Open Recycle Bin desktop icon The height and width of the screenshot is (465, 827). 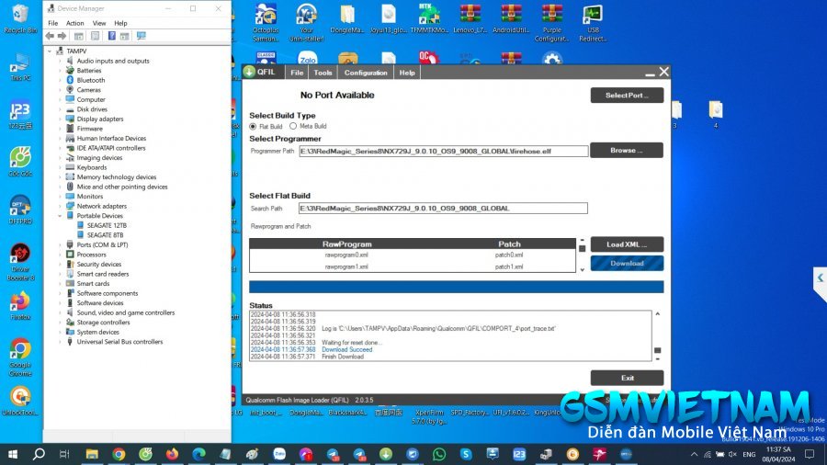[20, 19]
